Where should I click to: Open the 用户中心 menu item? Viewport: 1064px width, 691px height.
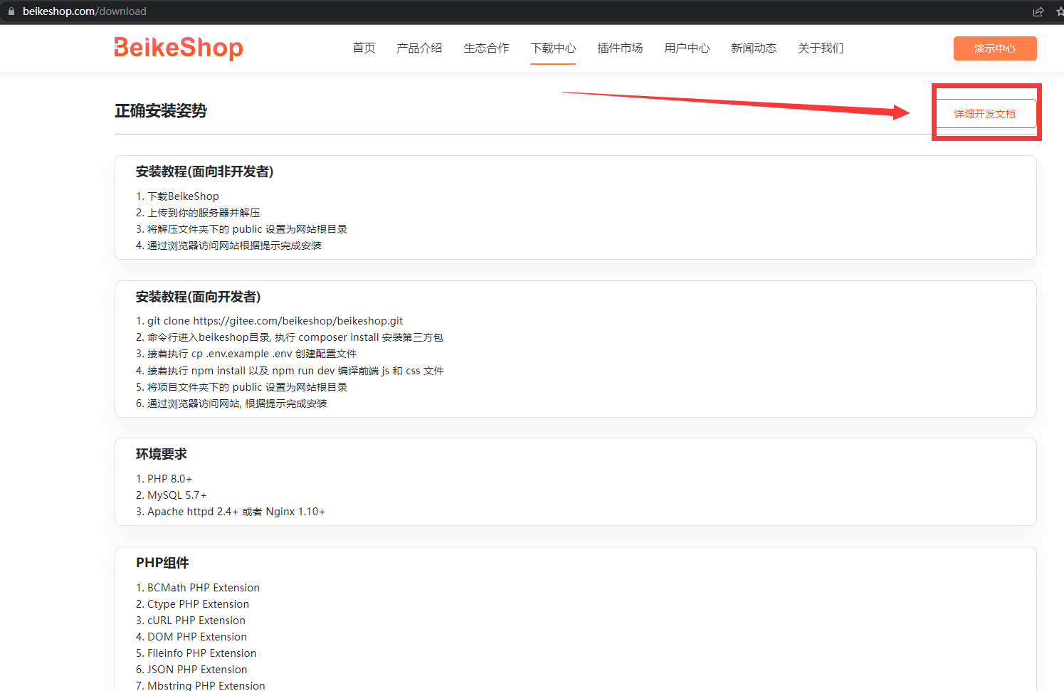687,48
